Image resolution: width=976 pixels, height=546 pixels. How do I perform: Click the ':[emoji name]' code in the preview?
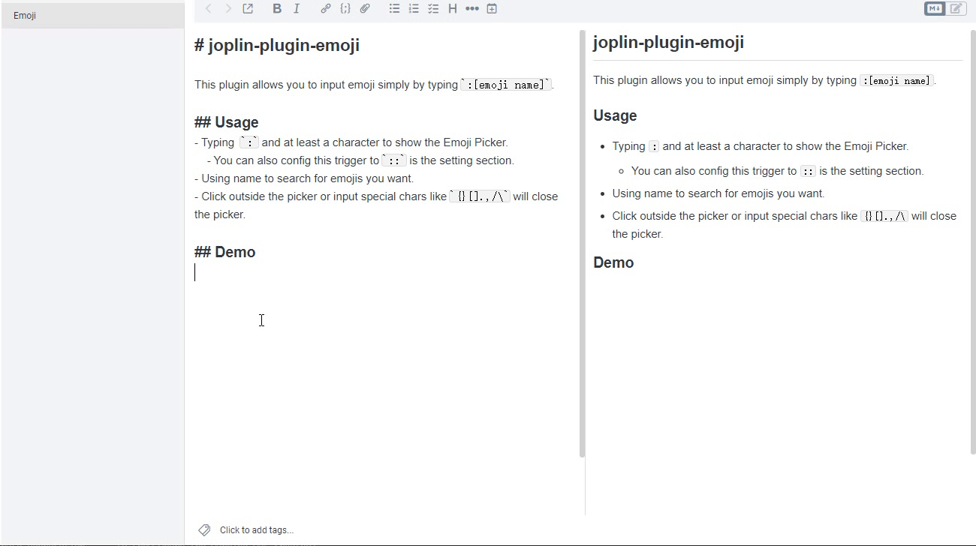(x=897, y=80)
